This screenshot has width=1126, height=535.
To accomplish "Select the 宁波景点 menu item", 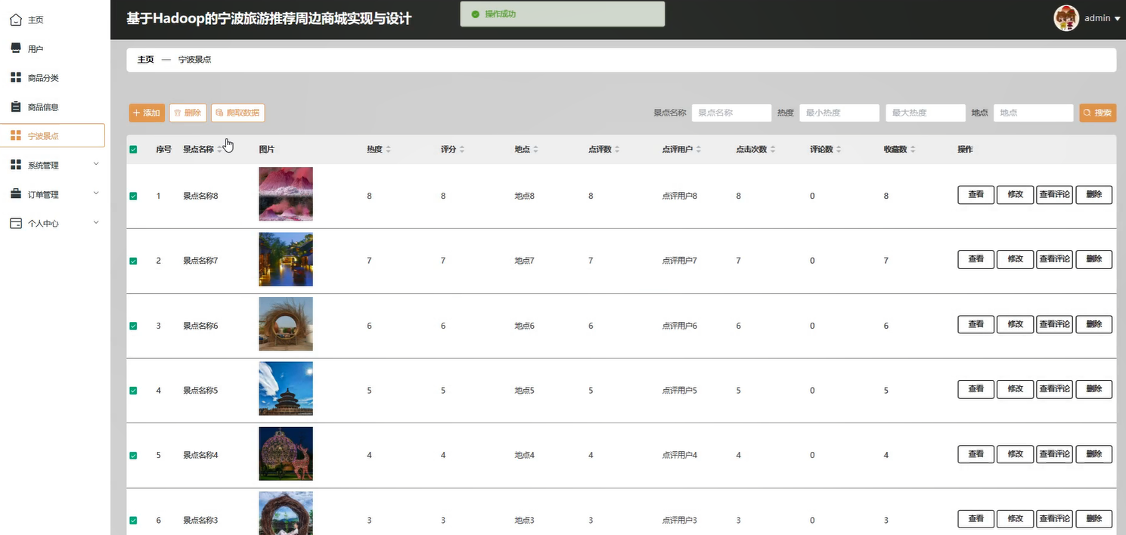I will [53, 136].
